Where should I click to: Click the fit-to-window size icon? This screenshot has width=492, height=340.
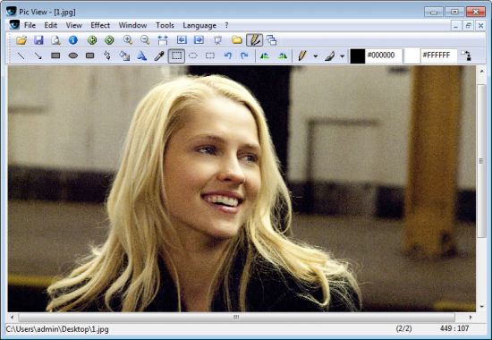163,40
